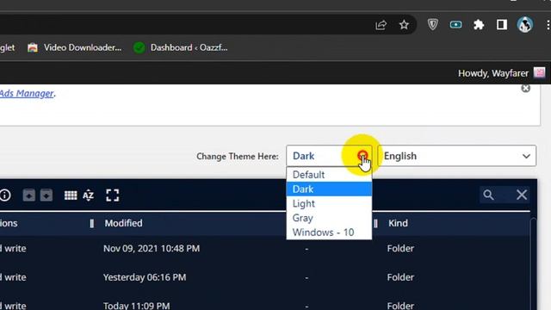551x310 pixels.
Task: Follow the Ads Manager link
Action: [27, 94]
